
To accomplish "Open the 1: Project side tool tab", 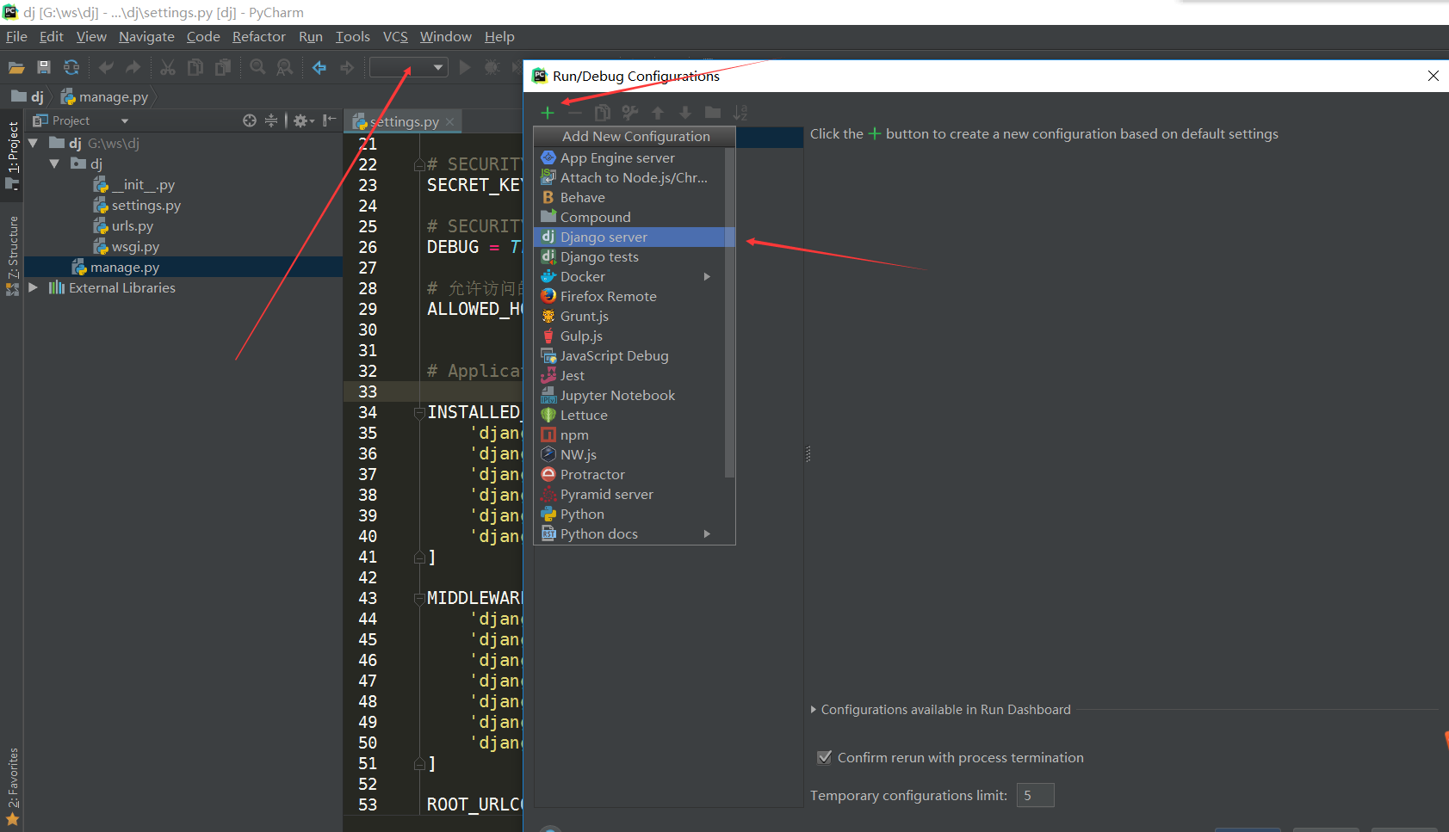I will pos(12,154).
